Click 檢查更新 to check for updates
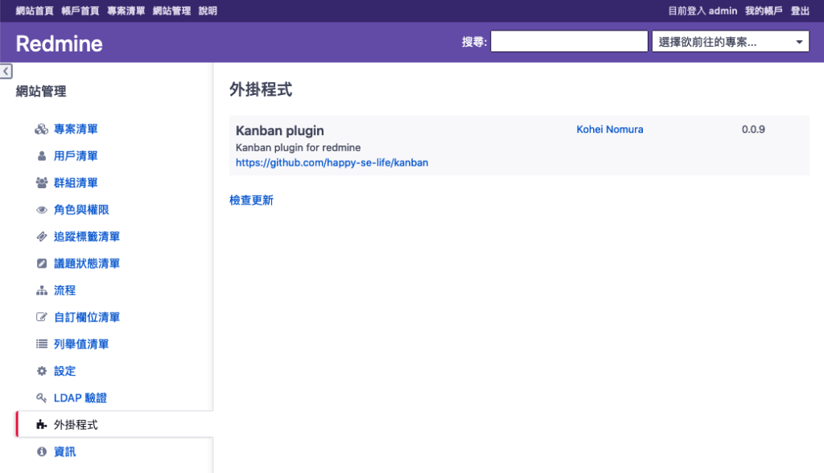824x473 pixels. (x=251, y=200)
